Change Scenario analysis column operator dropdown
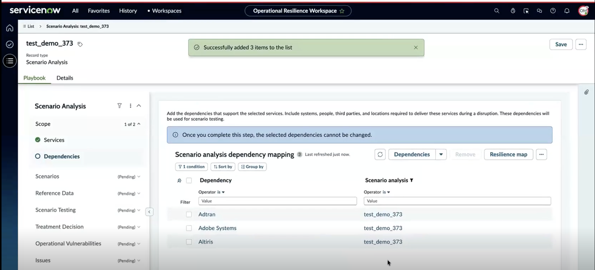This screenshot has height=270, width=595. point(386,192)
